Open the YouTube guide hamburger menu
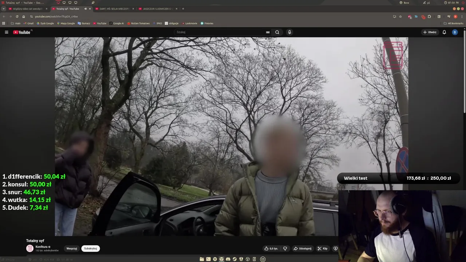 [x=7, y=32]
